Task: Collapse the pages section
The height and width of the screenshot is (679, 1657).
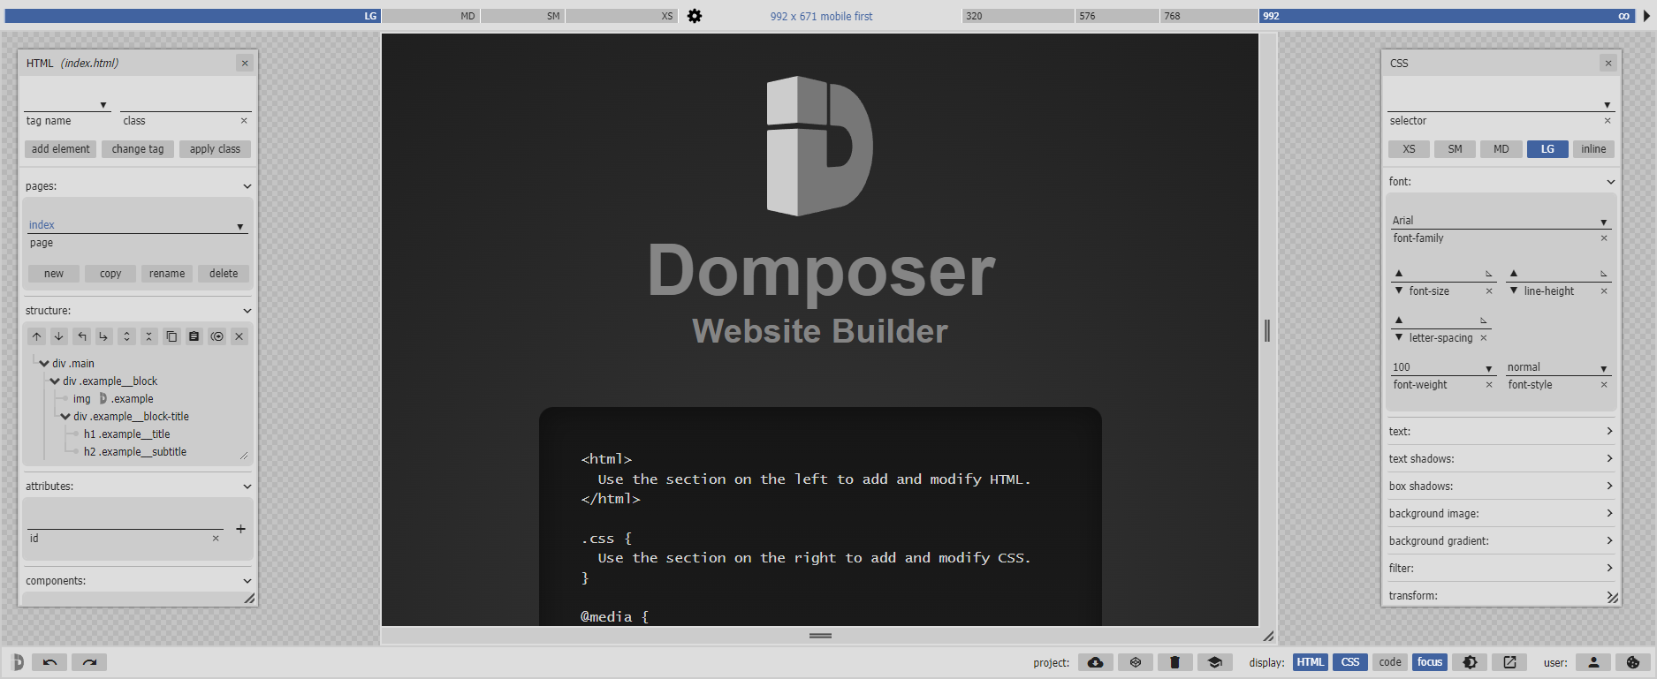Action: pos(247,186)
